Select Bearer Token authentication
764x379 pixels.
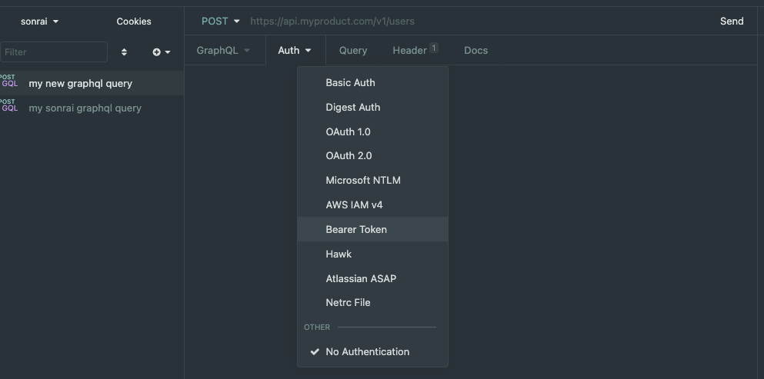[x=356, y=229]
